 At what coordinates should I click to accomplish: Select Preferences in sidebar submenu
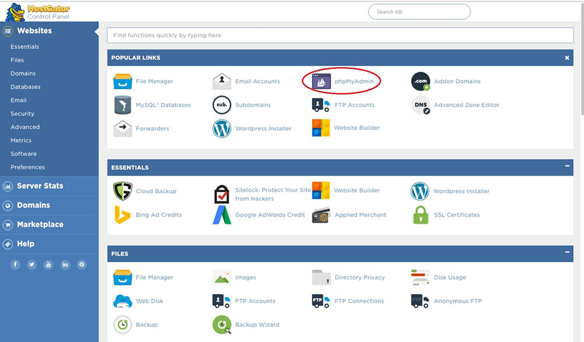[x=27, y=167]
